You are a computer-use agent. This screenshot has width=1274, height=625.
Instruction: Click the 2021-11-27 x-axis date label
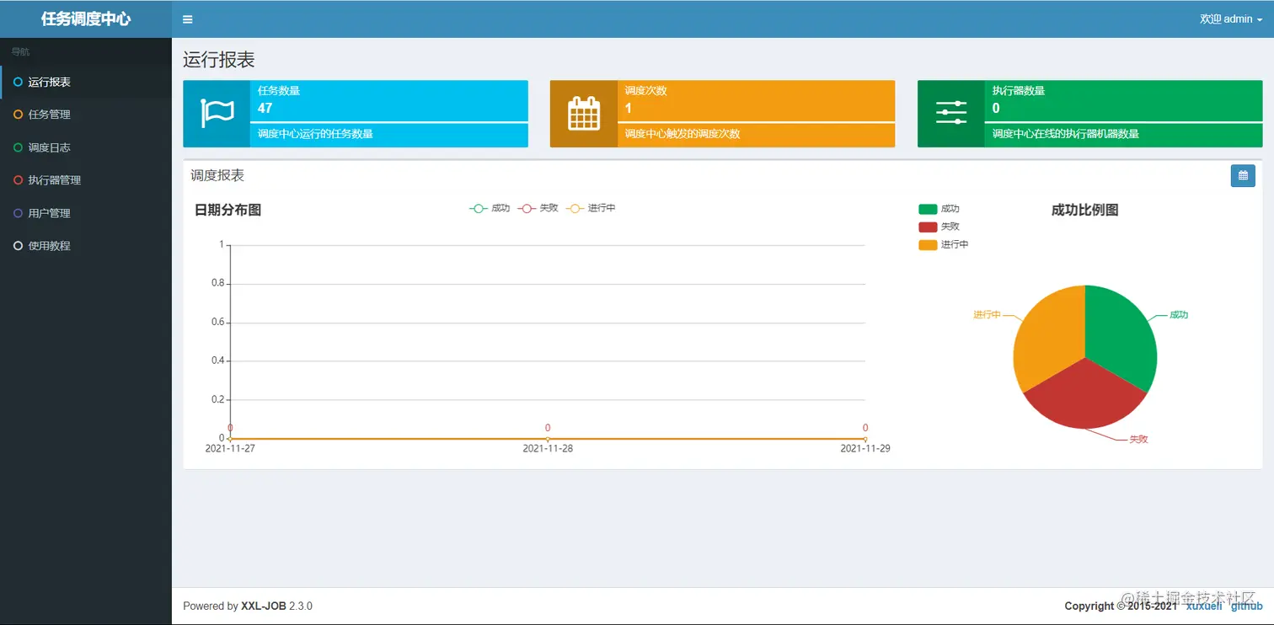(x=230, y=448)
